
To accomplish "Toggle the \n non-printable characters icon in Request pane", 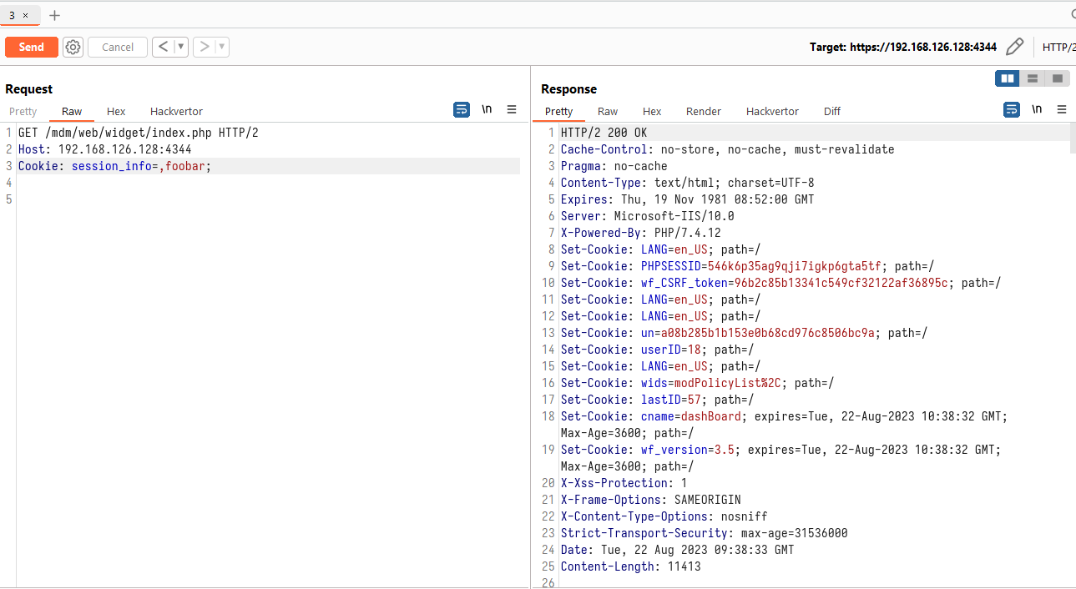I will tap(487, 109).
